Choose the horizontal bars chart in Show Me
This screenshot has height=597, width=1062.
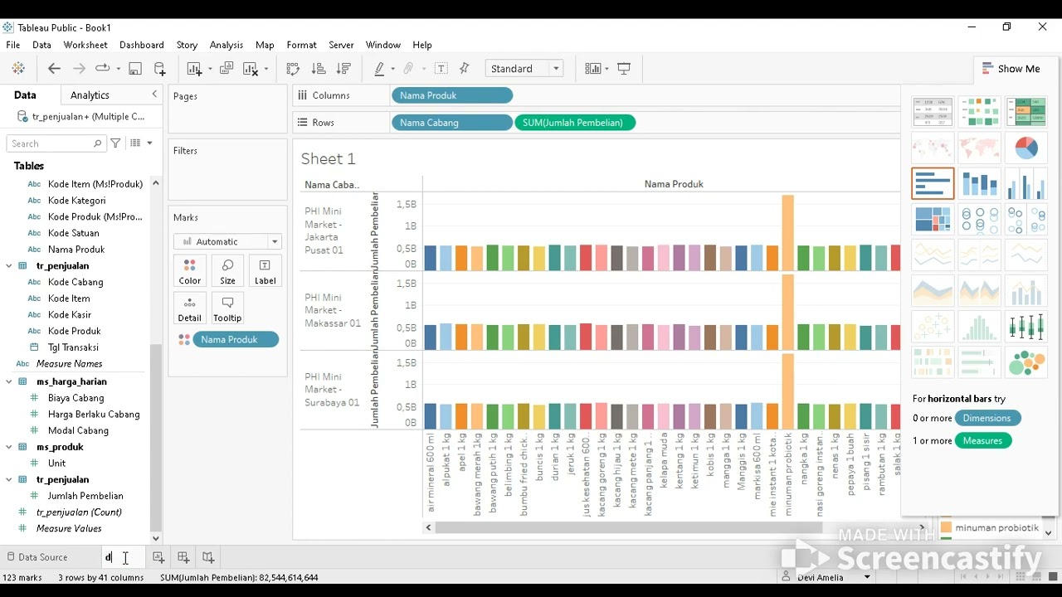[933, 183]
